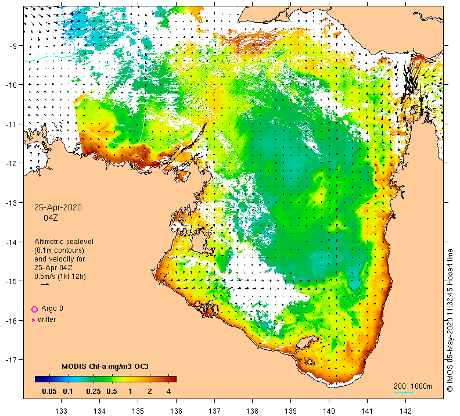
Task: Click longitude label 133
Action: pyautogui.click(x=62, y=411)
